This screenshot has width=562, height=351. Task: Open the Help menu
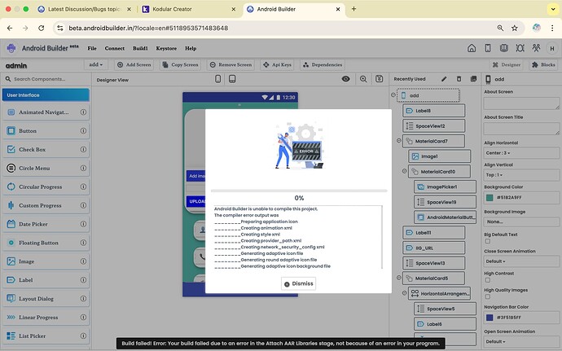(x=191, y=48)
